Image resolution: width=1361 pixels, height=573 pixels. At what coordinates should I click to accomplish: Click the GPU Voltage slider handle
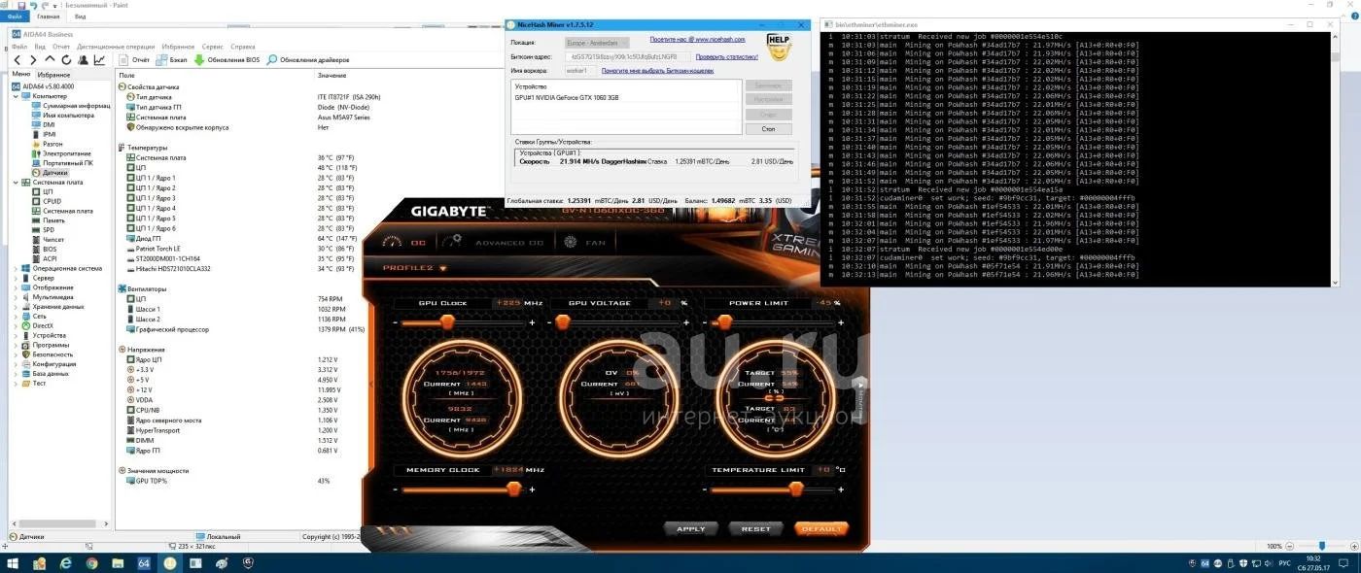[562, 322]
